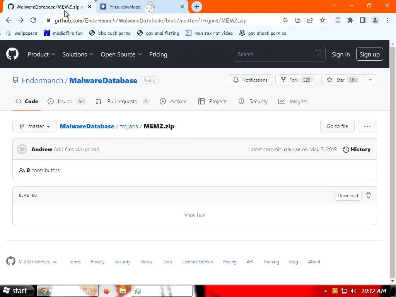Focus the GitHub search field
This screenshot has width=396, height=297.
click(x=279, y=54)
